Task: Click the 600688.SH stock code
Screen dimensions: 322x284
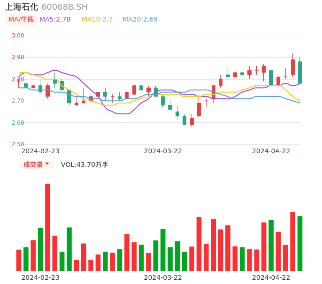Action: pyautogui.click(x=64, y=7)
